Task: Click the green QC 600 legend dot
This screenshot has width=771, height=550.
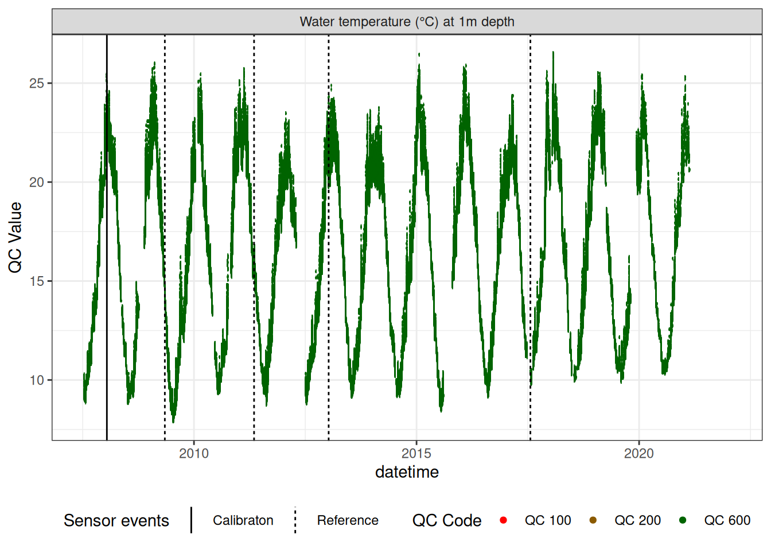Action: click(683, 520)
